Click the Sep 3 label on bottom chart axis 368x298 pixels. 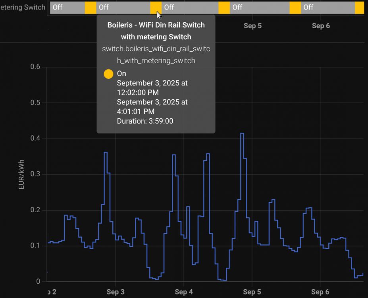[116, 292]
